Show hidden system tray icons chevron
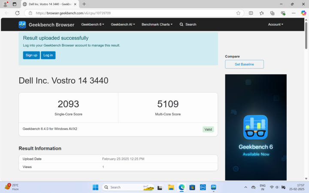This screenshot has height=193, width=309. pos(245,187)
